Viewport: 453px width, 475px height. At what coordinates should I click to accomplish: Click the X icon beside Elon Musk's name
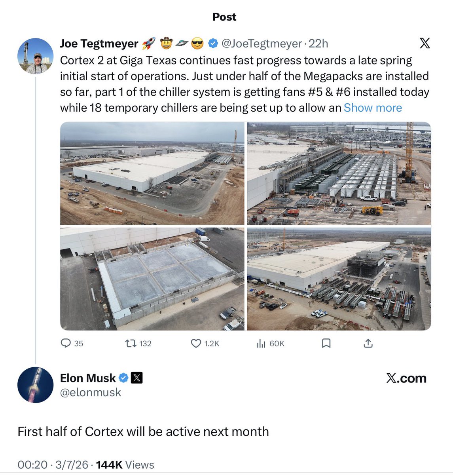pyautogui.click(x=136, y=378)
